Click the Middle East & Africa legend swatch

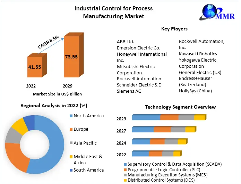[71, 157]
